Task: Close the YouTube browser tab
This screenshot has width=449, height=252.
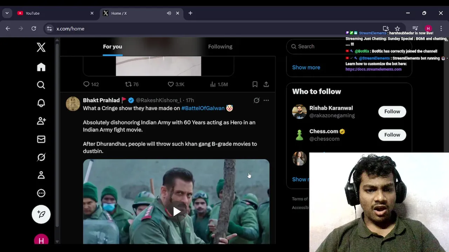Action: click(x=92, y=13)
